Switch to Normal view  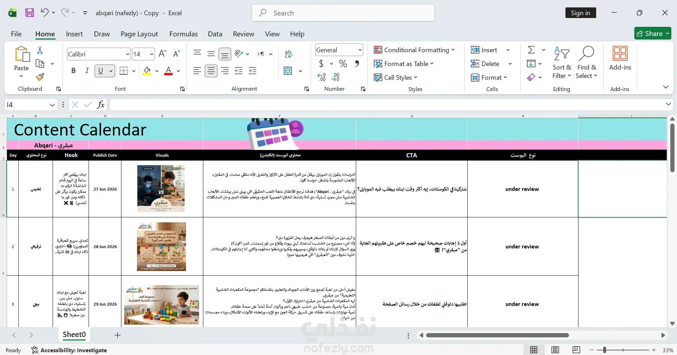(x=534, y=350)
